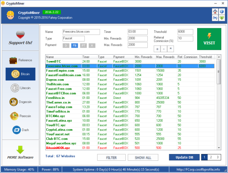Select the TheEarner.co.in row

(130, 102)
